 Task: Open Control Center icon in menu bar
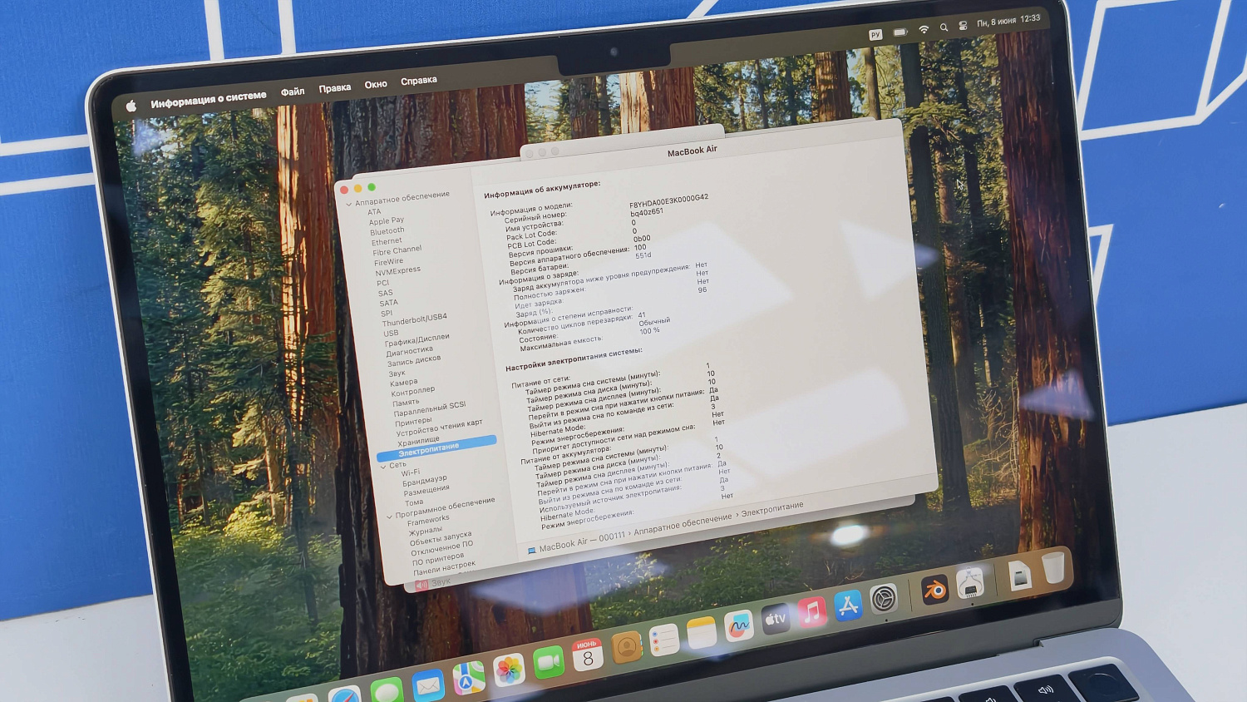963,26
